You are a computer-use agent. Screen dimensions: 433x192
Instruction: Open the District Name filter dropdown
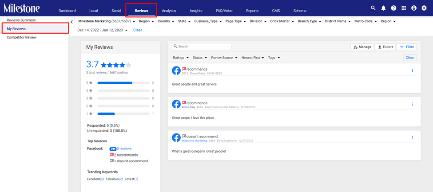(338, 21)
